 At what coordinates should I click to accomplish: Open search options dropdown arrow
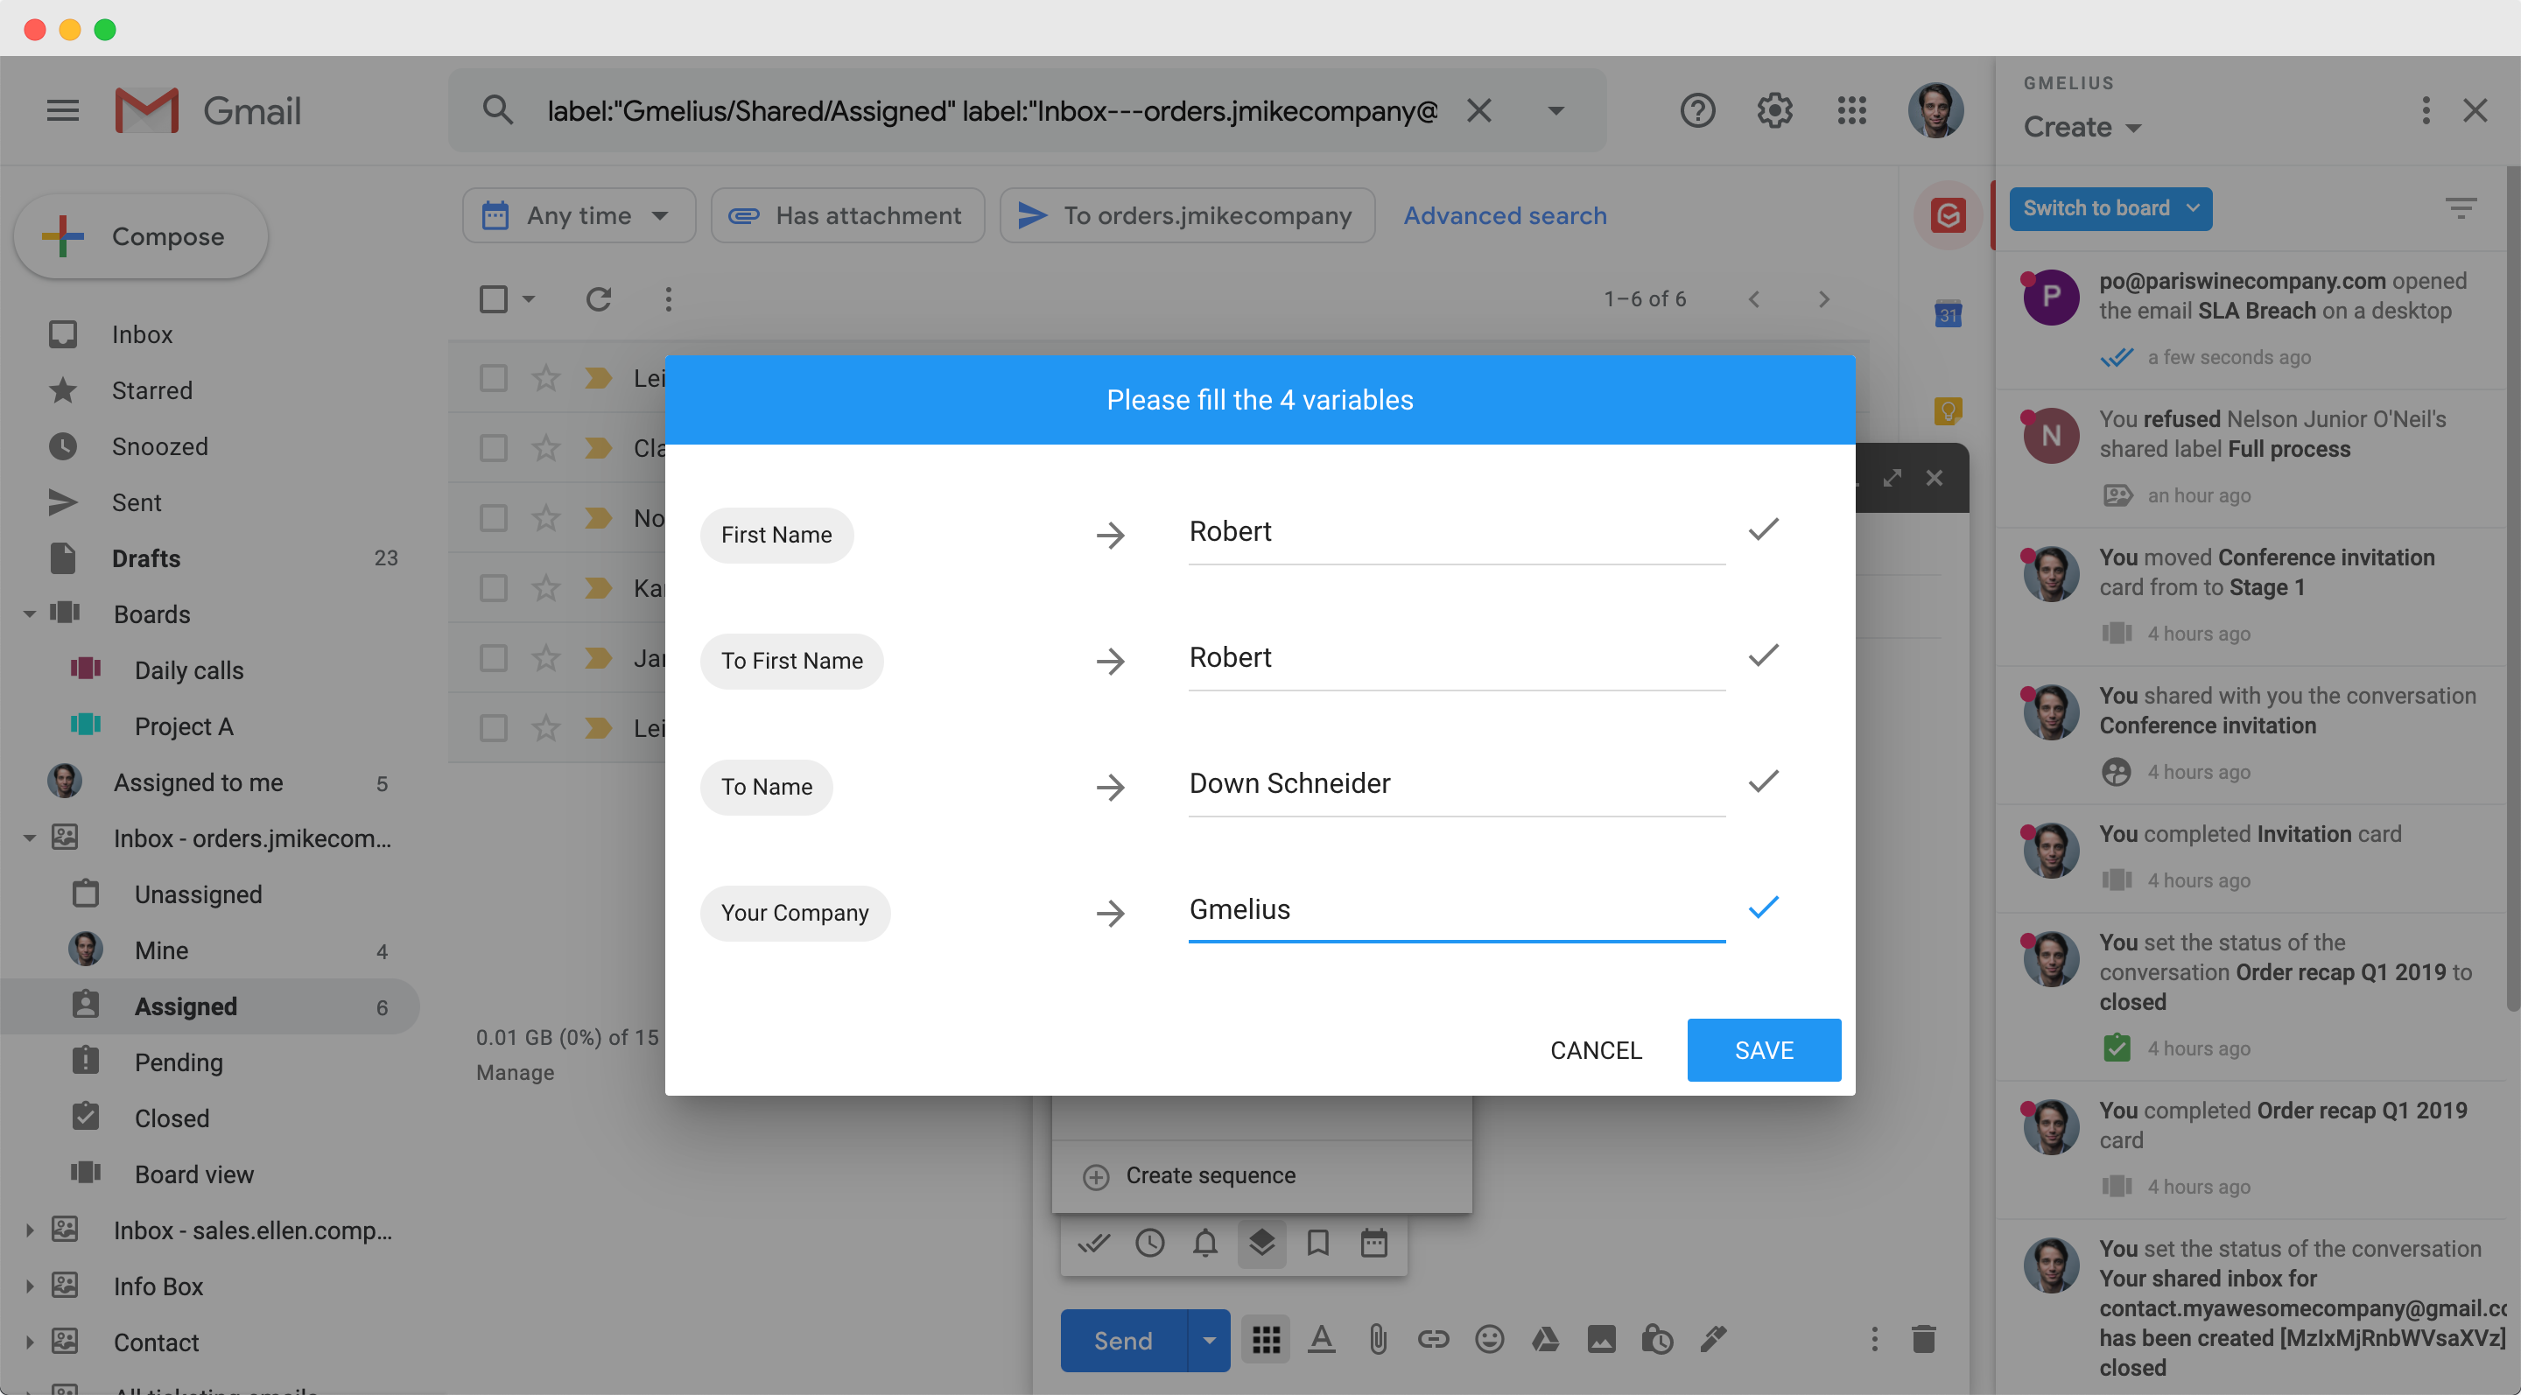(1556, 110)
